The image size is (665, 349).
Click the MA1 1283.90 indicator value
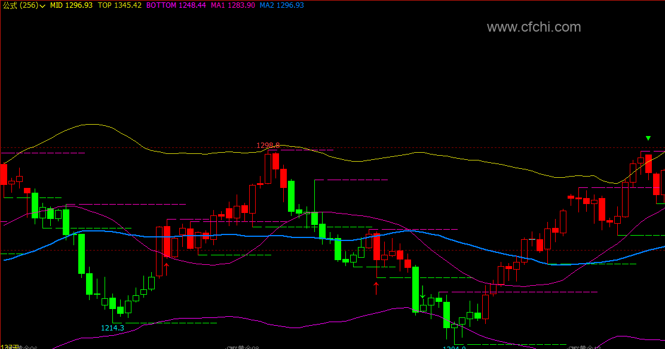[233, 5]
